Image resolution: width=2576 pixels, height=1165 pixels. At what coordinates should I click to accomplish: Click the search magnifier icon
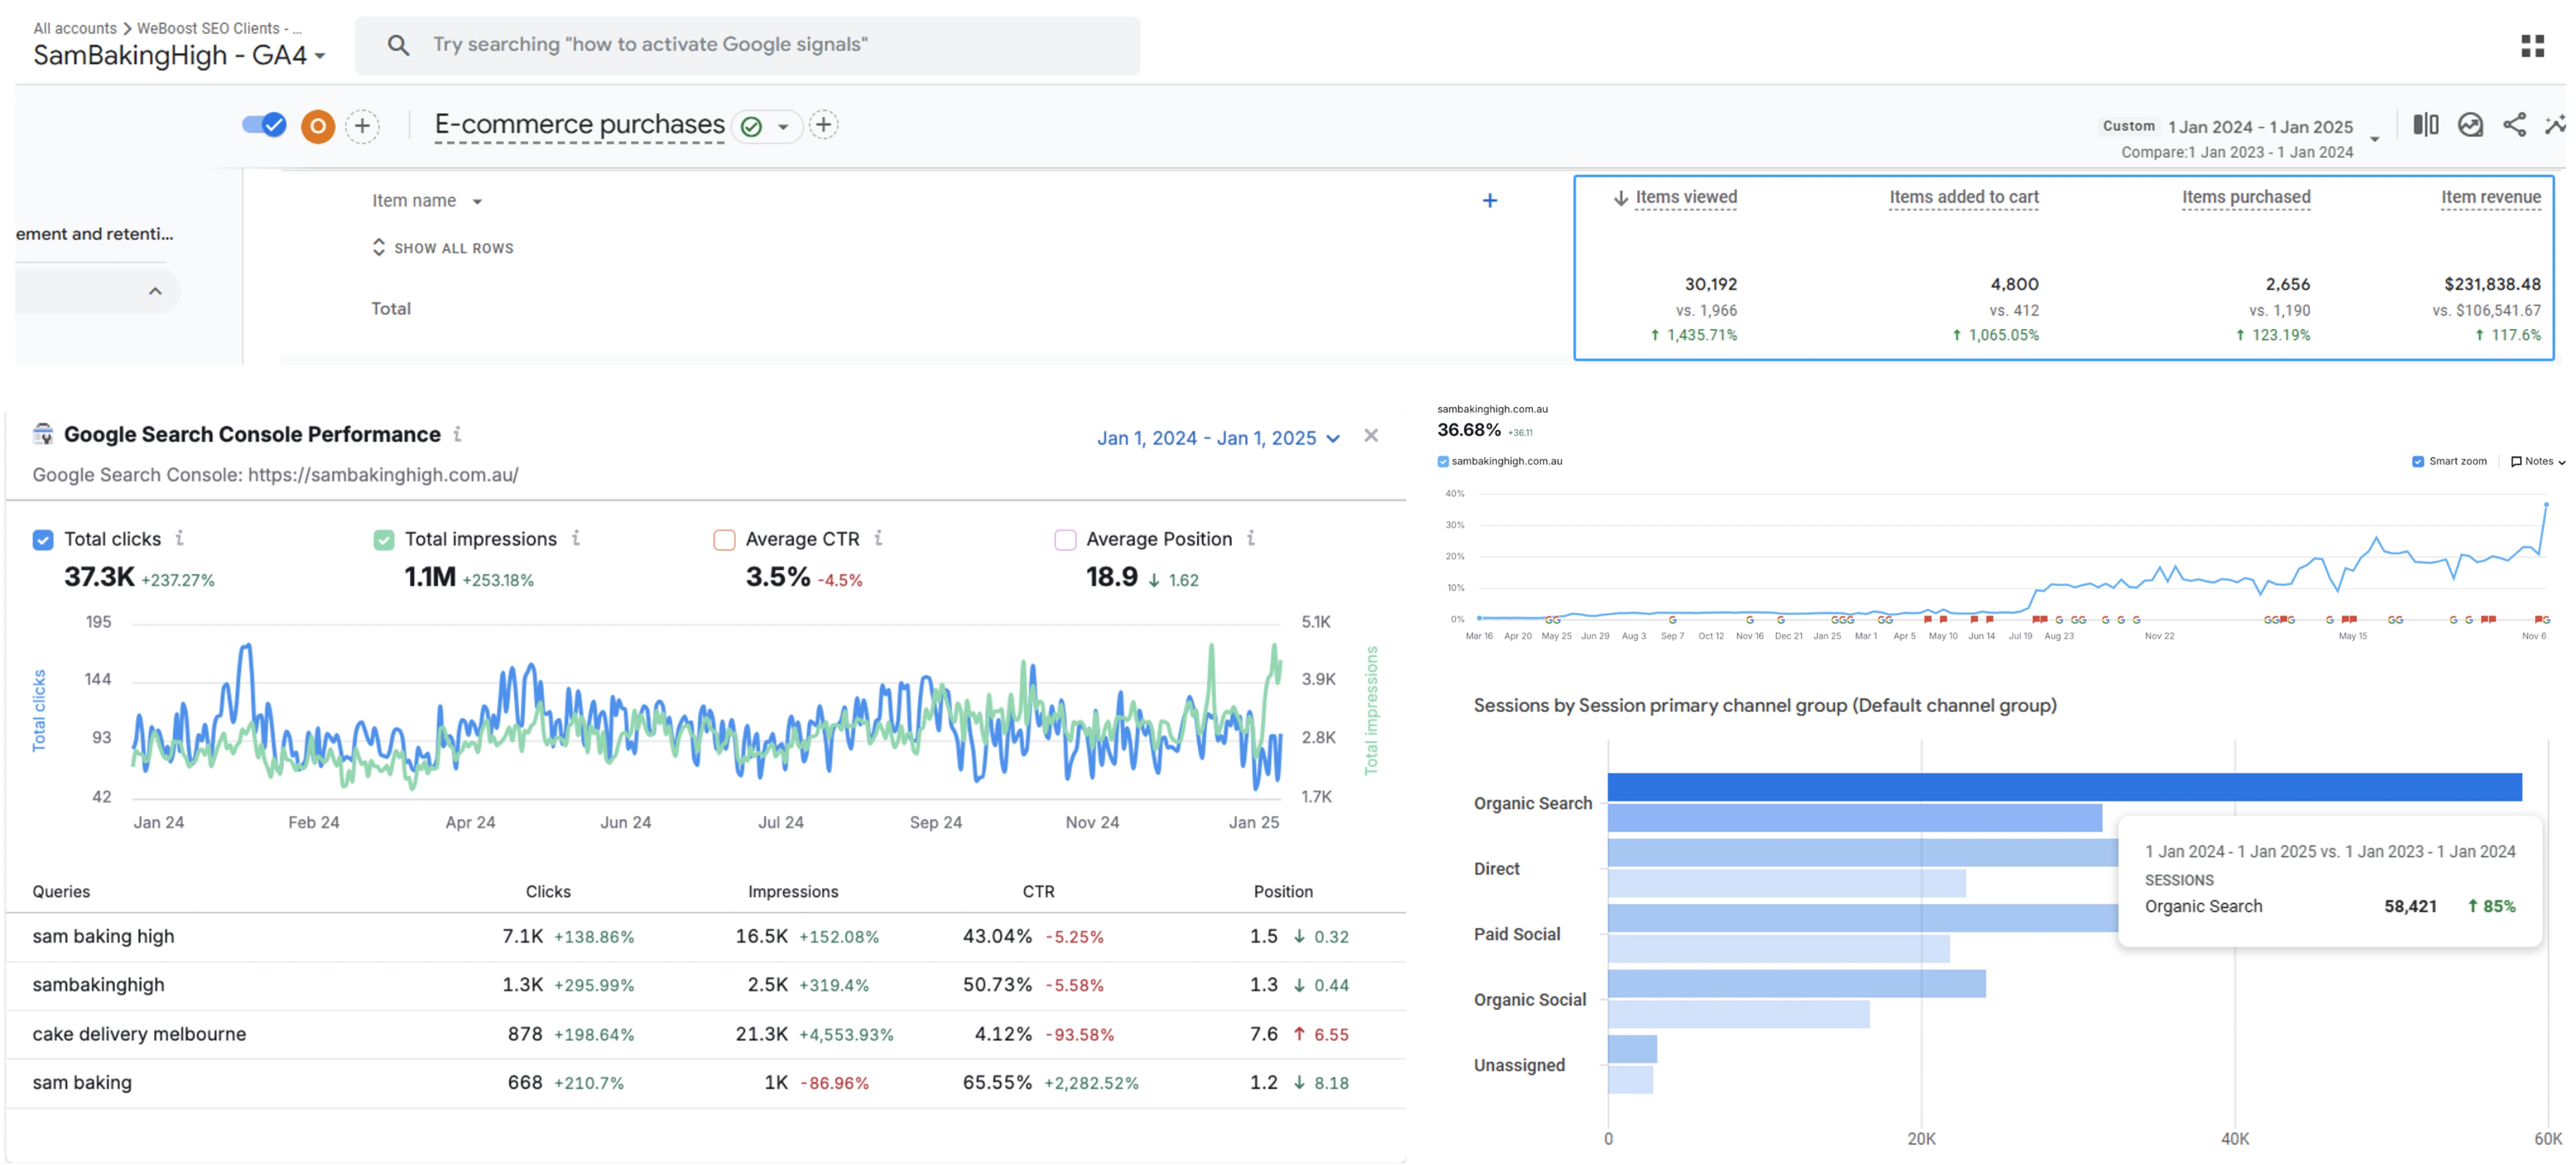tap(398, 45)
